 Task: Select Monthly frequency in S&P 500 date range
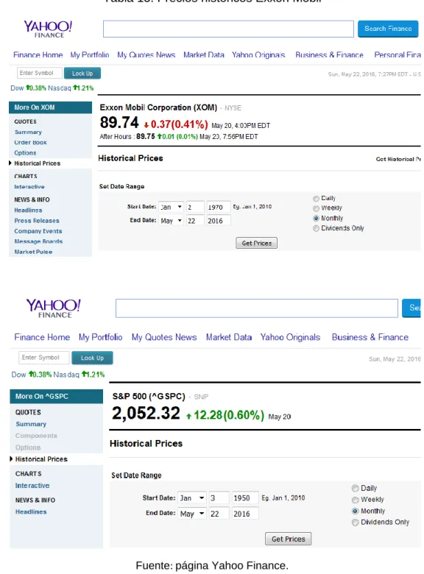point(355,511)
